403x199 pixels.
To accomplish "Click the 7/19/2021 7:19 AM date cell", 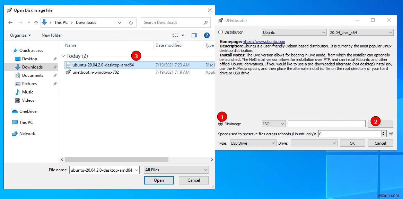I will click(173, 72).
